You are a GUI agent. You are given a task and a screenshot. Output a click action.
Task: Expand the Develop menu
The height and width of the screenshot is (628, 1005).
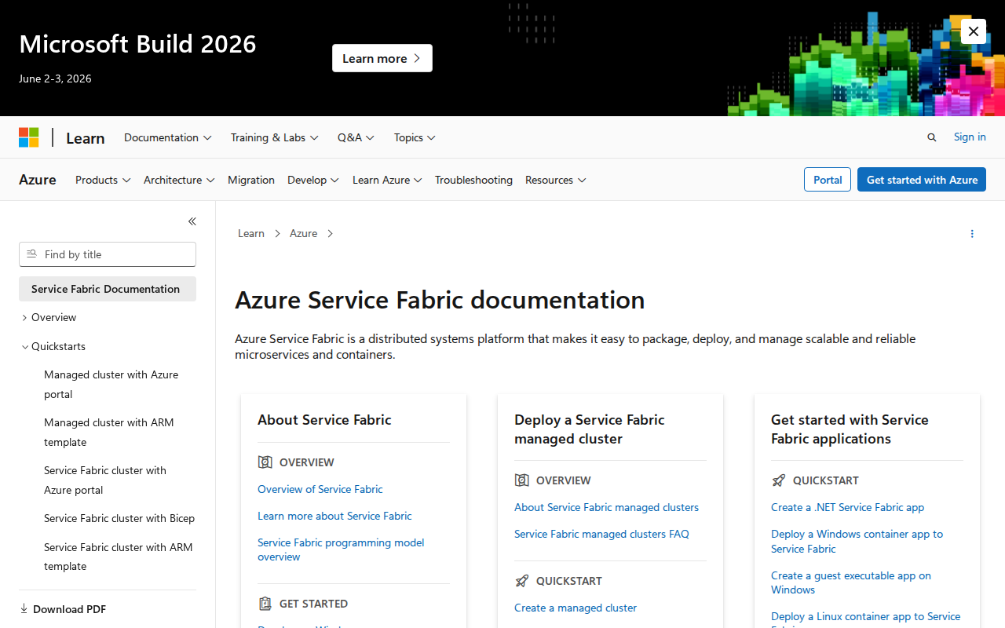pyautogui.click(x=313, y=180)
